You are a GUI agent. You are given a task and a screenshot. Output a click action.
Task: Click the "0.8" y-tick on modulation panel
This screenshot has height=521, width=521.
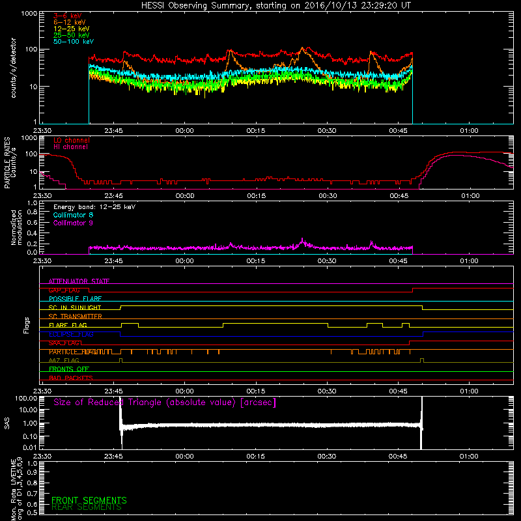click(32, 212)
